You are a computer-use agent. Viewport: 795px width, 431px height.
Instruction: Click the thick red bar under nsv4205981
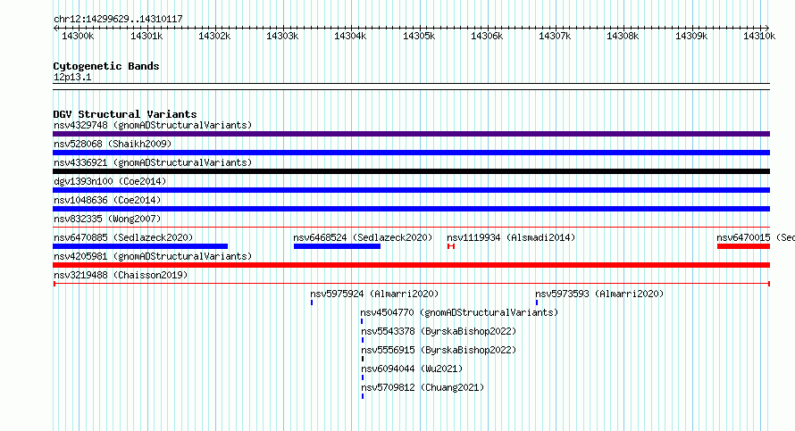point(411,265)
